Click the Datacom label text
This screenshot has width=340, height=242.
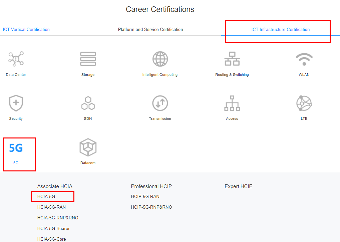coord(88,163)
